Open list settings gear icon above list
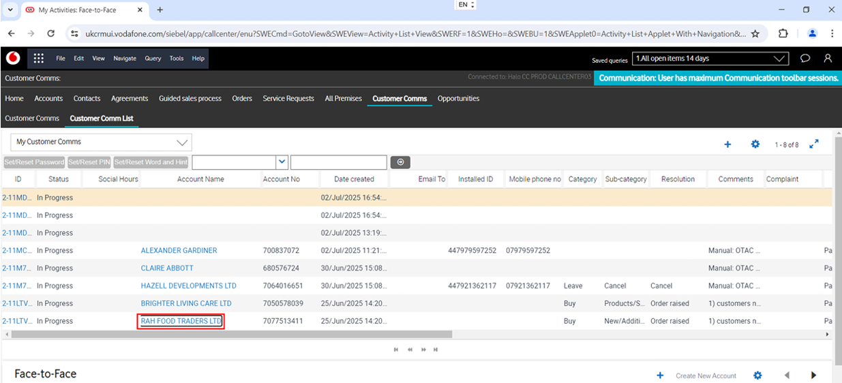This screenshot has width=842, height=383. coord(755,144)
